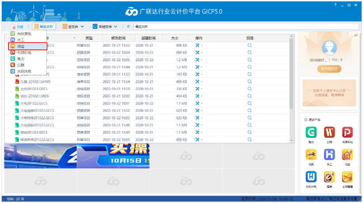Open the 民航 product icon
This screenshot has height=203, width=363.
[310, 155]
